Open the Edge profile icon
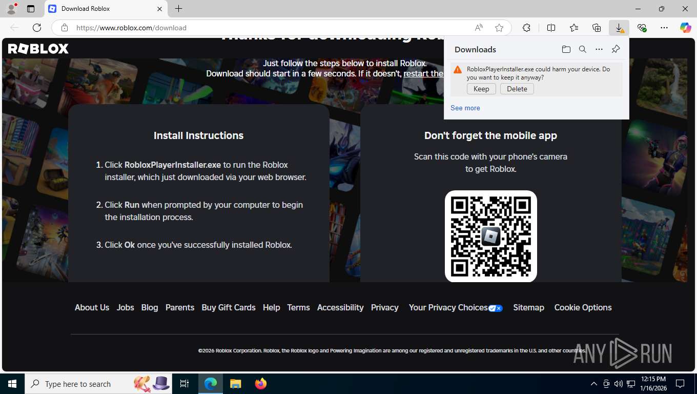Screen dimensions: 697x394 pos(11,9)
